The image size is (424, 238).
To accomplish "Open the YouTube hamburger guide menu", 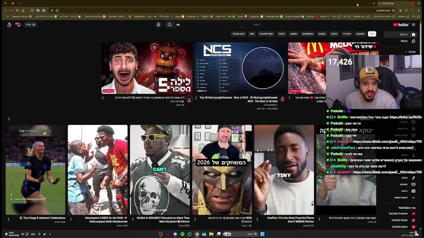I will 413,24.
